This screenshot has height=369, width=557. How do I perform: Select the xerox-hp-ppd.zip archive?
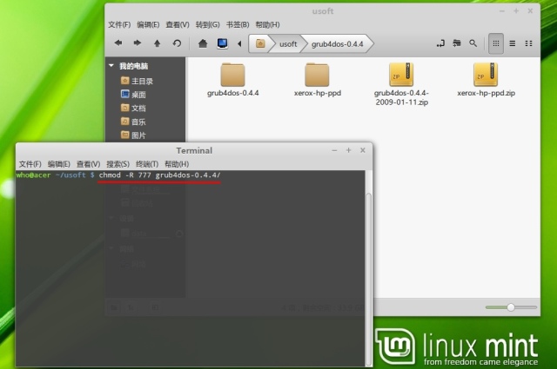coord(486,76)
